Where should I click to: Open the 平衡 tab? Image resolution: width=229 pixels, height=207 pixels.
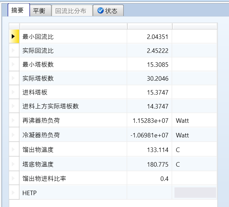click(x=39, y=11)
